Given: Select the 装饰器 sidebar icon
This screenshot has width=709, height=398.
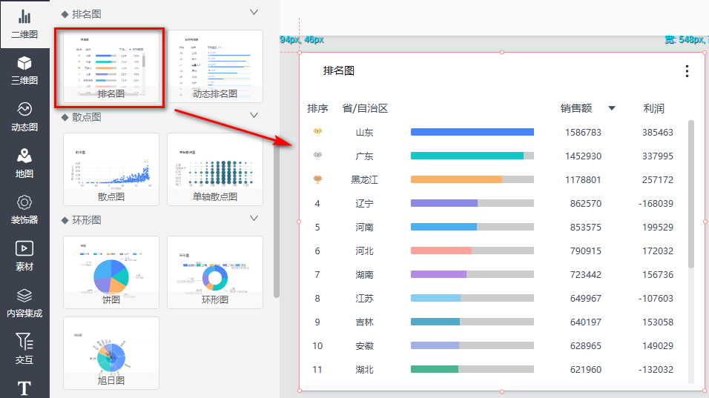Looking at the screenshot, I should [x=24, y=210].
